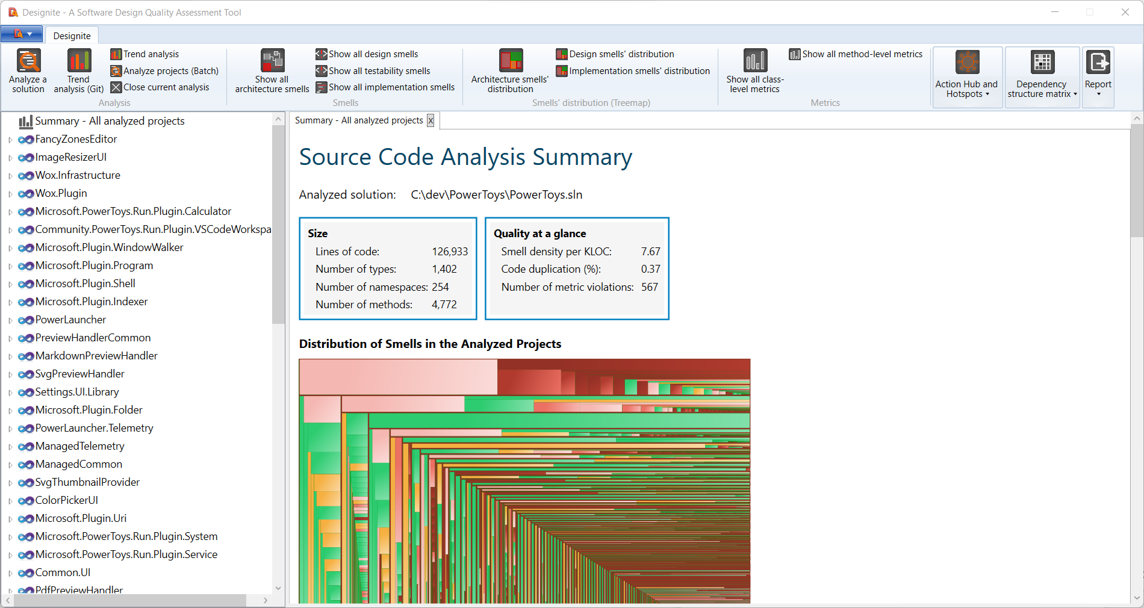
Task: Select Microsoft.Plugin.Indexer in the tree
Action: [92, 302]
